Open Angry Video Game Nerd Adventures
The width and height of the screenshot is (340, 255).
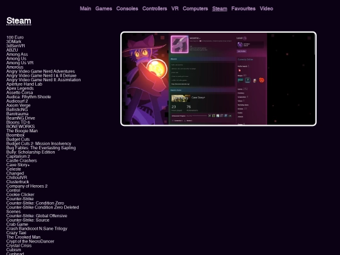[40, 71]
